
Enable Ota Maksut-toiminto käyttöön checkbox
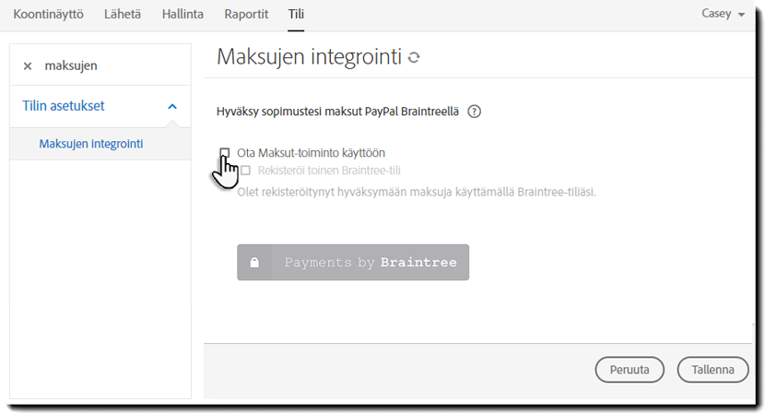(x=224, y=153)
